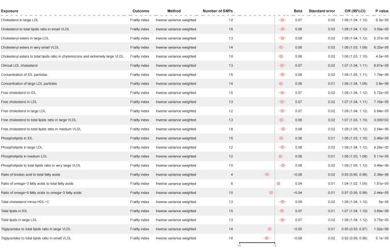This screenshot has width=390, height=252.
Task: Select SNP count 4 in the linoleic acid row
Action: pos(231,174)
